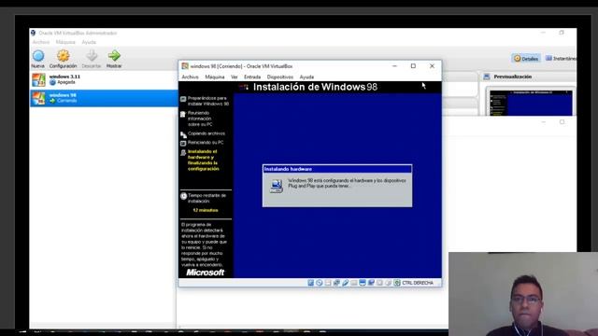Click the Instalando hardware dialog title bar

(337, 169)
